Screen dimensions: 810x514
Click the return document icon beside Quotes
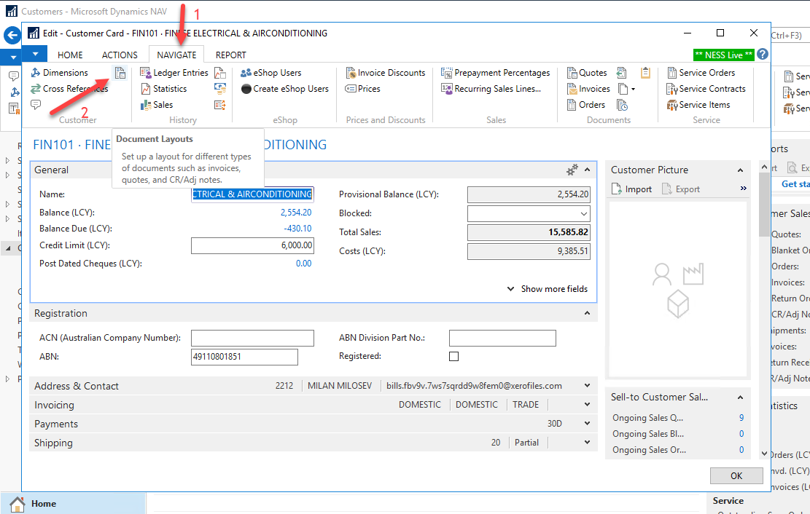[x=622, y=73]
